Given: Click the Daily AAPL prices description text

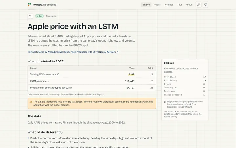Looking at the screenshot, I should click(76, 123).
